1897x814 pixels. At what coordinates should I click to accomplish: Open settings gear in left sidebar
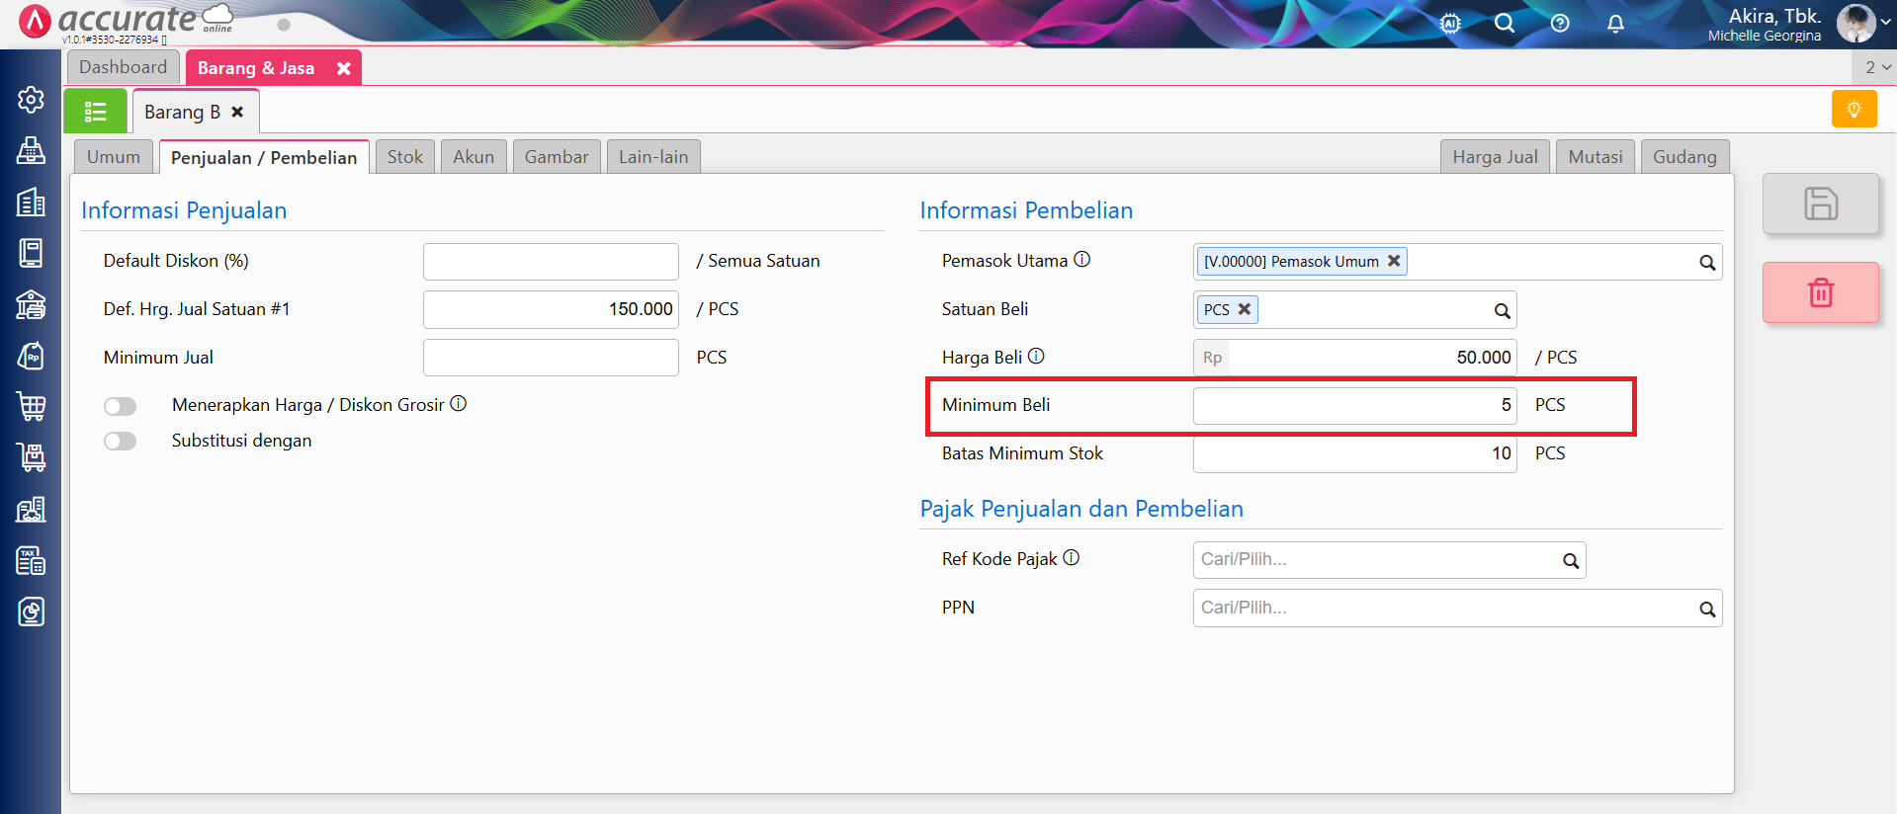tap(31, 100)
